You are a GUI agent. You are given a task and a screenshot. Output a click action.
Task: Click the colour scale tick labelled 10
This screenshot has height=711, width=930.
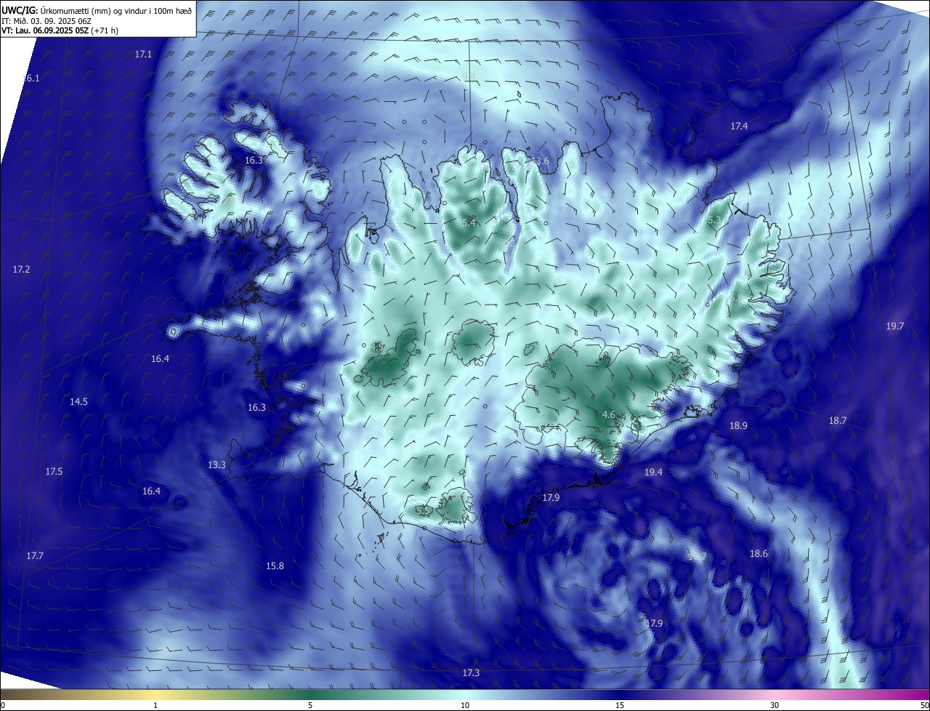[465, 705]
